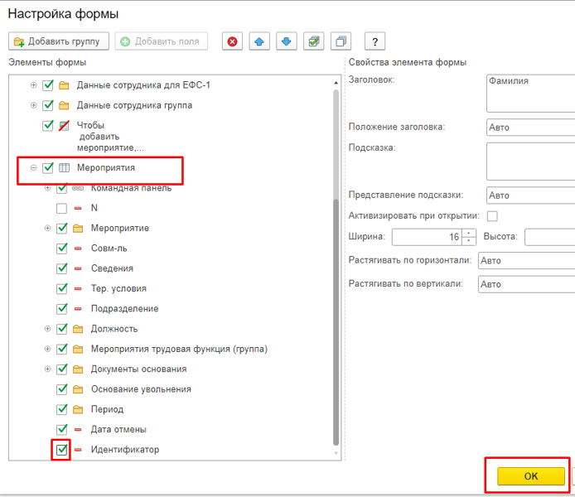
Task: Uncheck the Совм-ль checkbox
Action: pos(61,248)
